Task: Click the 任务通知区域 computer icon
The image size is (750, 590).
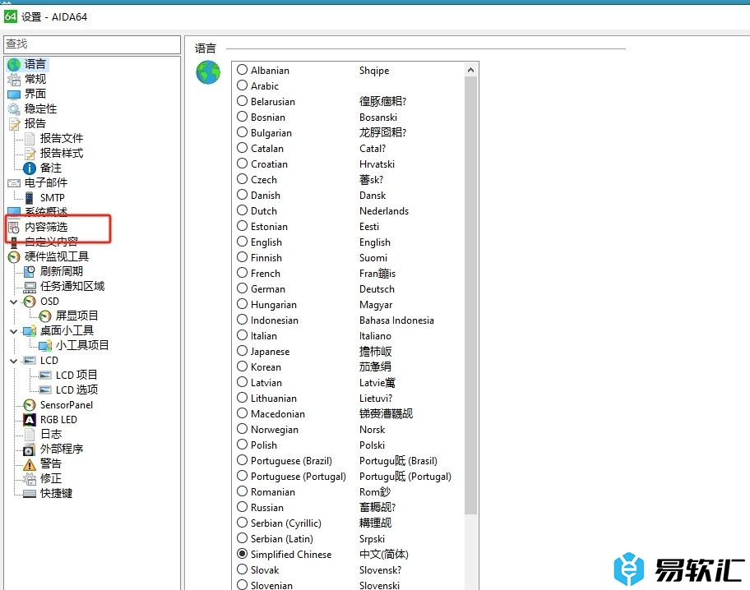Action: (30, 287)
